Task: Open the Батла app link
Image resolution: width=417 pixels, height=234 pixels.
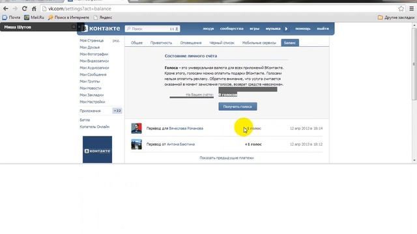Action: (85, 120)
